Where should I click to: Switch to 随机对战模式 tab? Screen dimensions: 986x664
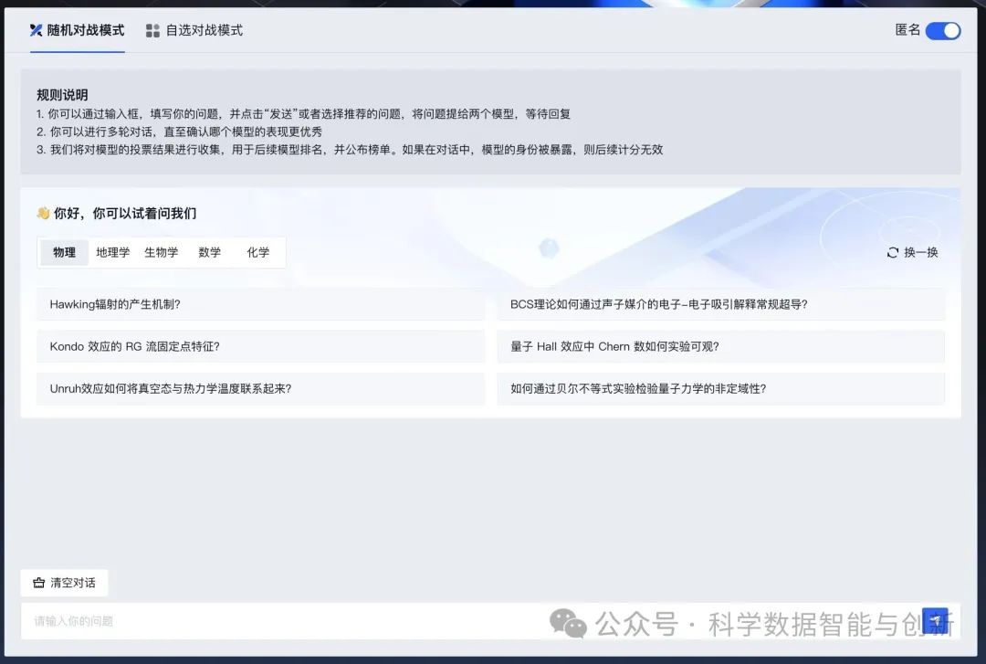[x=85, y=30]
